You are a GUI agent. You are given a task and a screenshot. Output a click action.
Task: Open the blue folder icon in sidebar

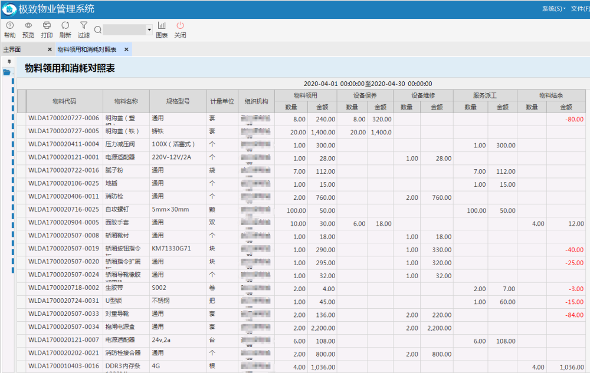tap(6, 72)
